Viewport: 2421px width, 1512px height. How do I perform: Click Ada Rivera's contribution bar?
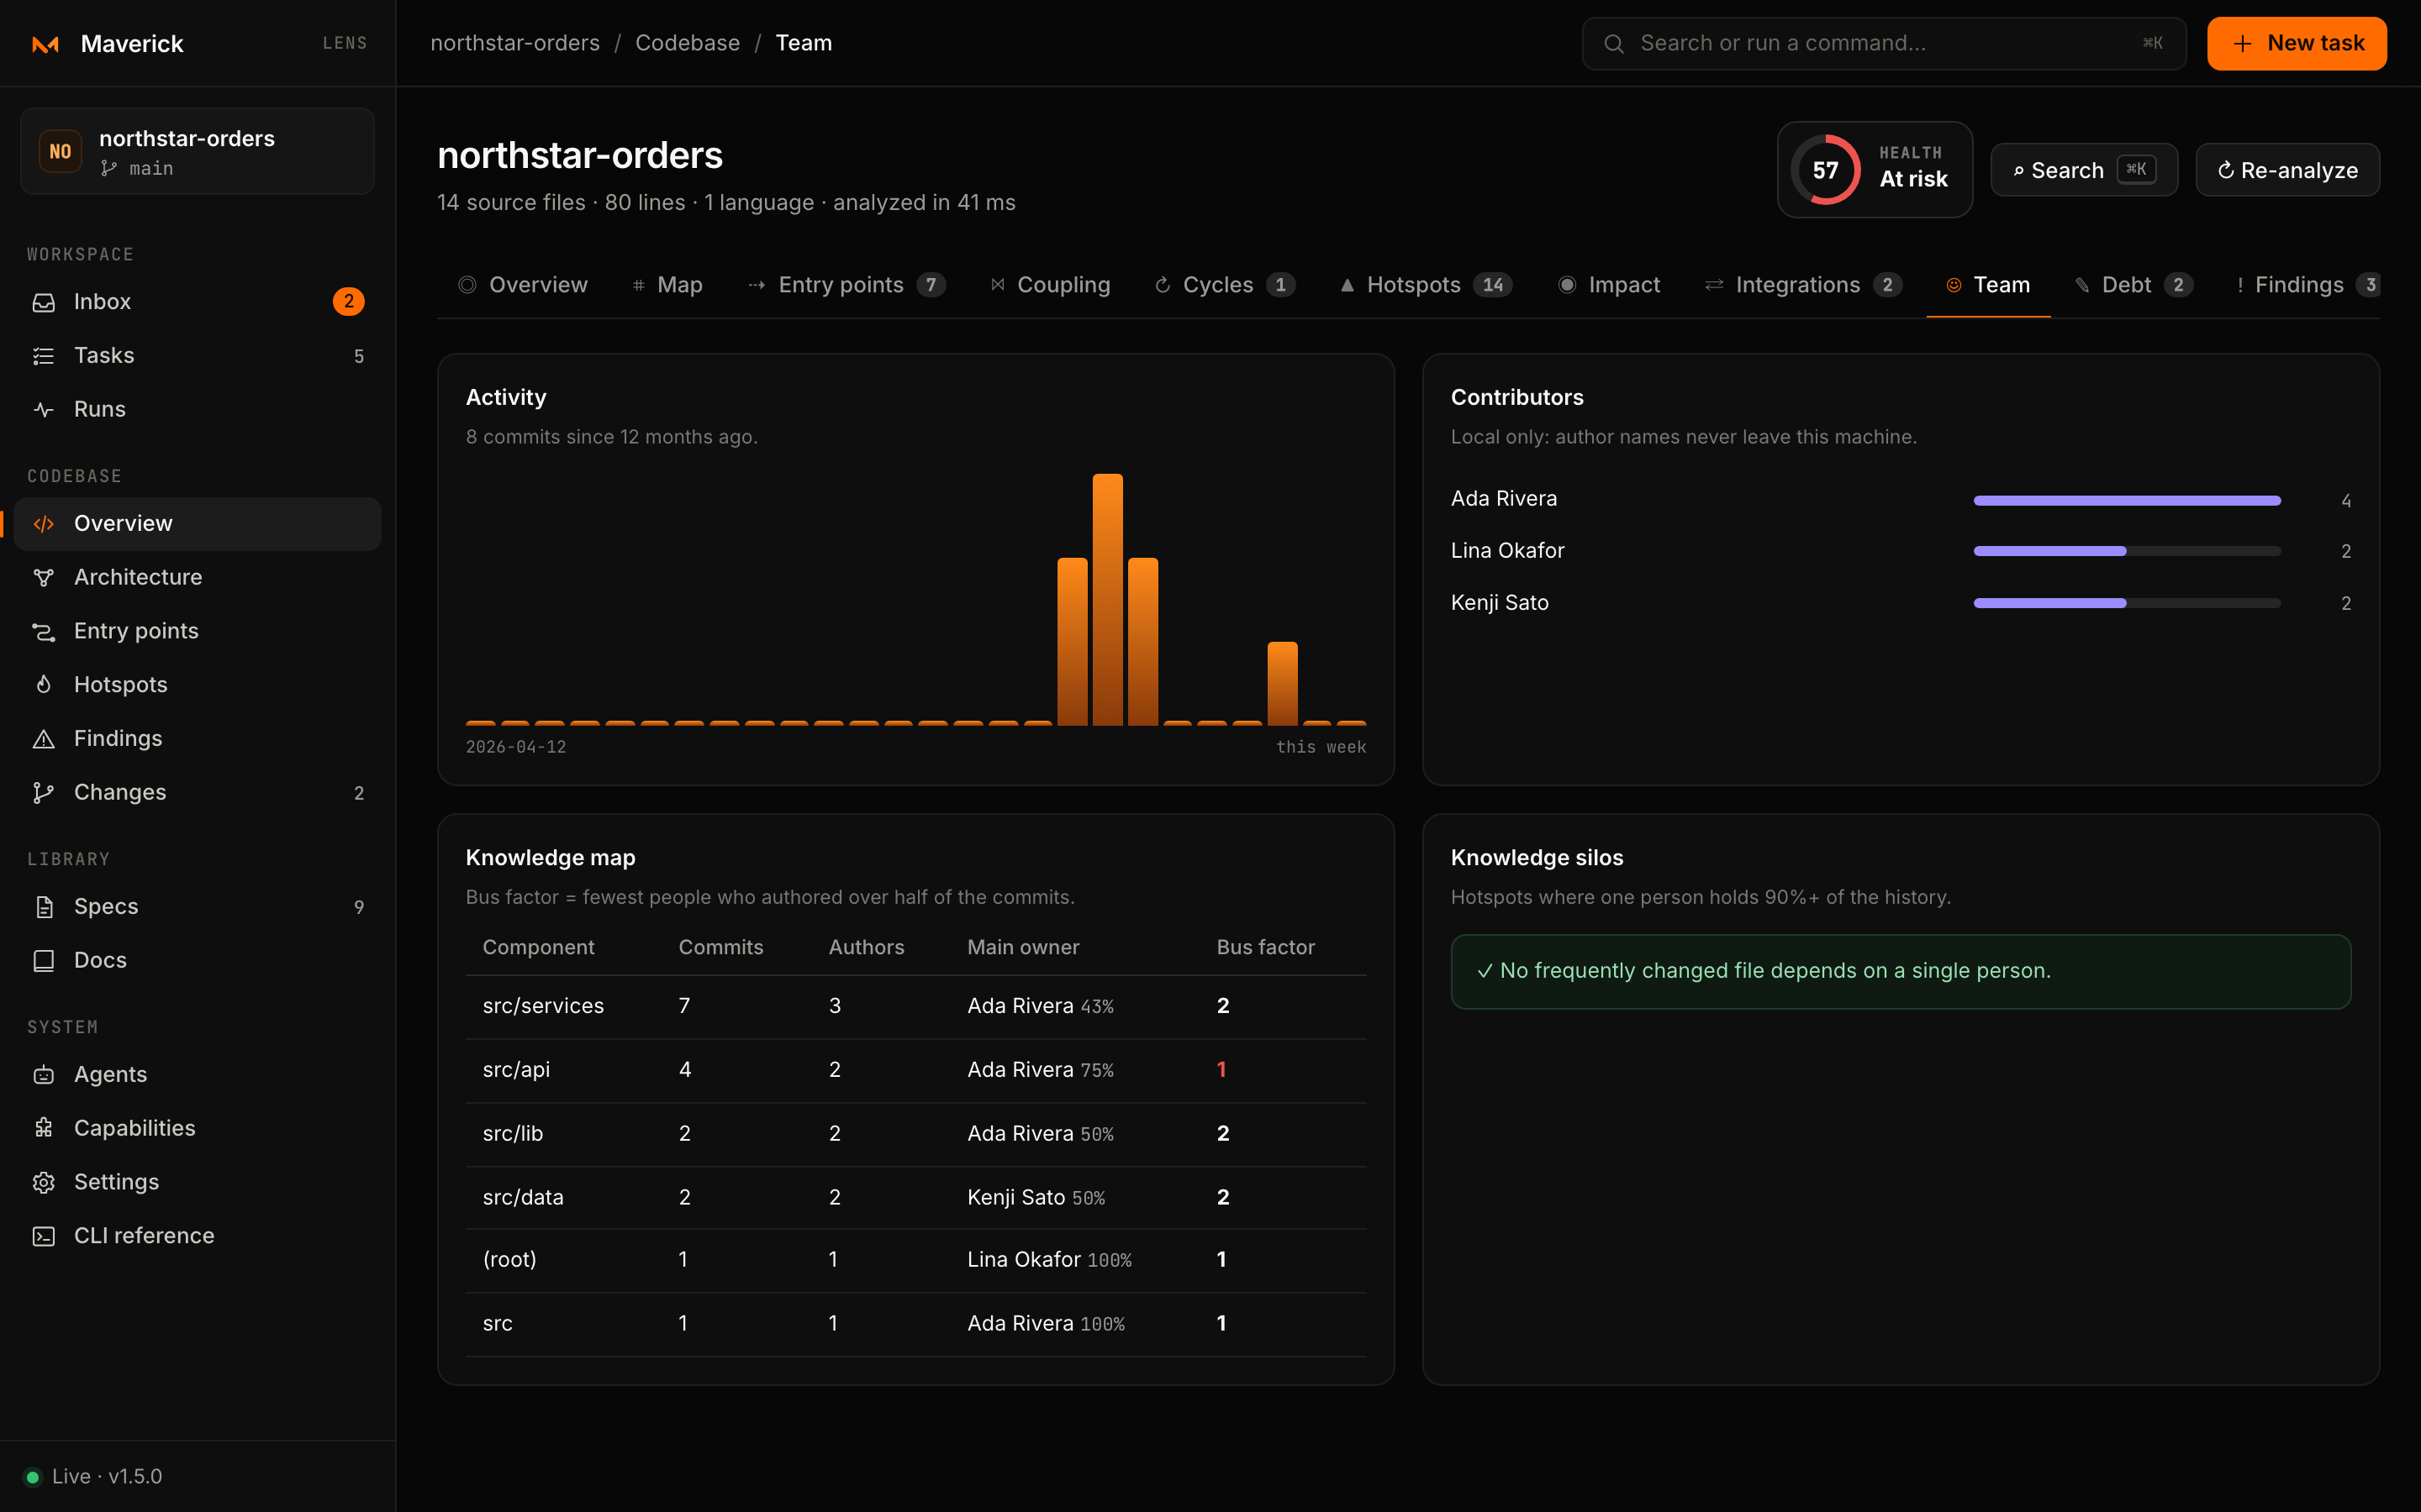click(2127, 501)
